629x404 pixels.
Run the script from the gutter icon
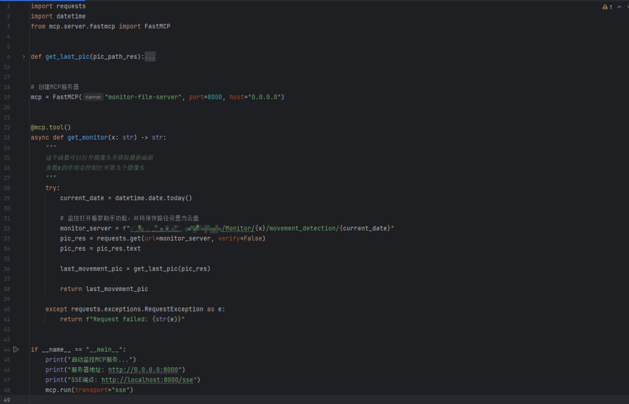(16, 349)
